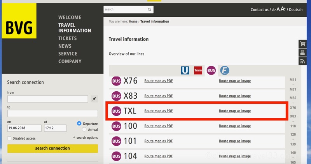Screen dimensions: 311x164
Task: Open line 101 Route map as PDF
Action: (159, 141)
